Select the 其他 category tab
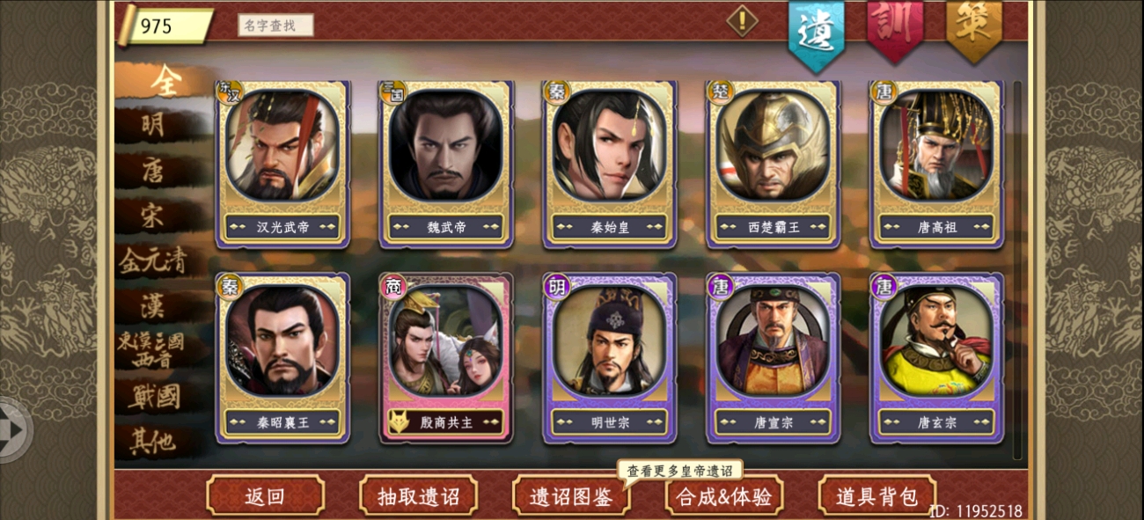Image resolution: width=1144 pixels, height=520 pixels. coord(152,441)
